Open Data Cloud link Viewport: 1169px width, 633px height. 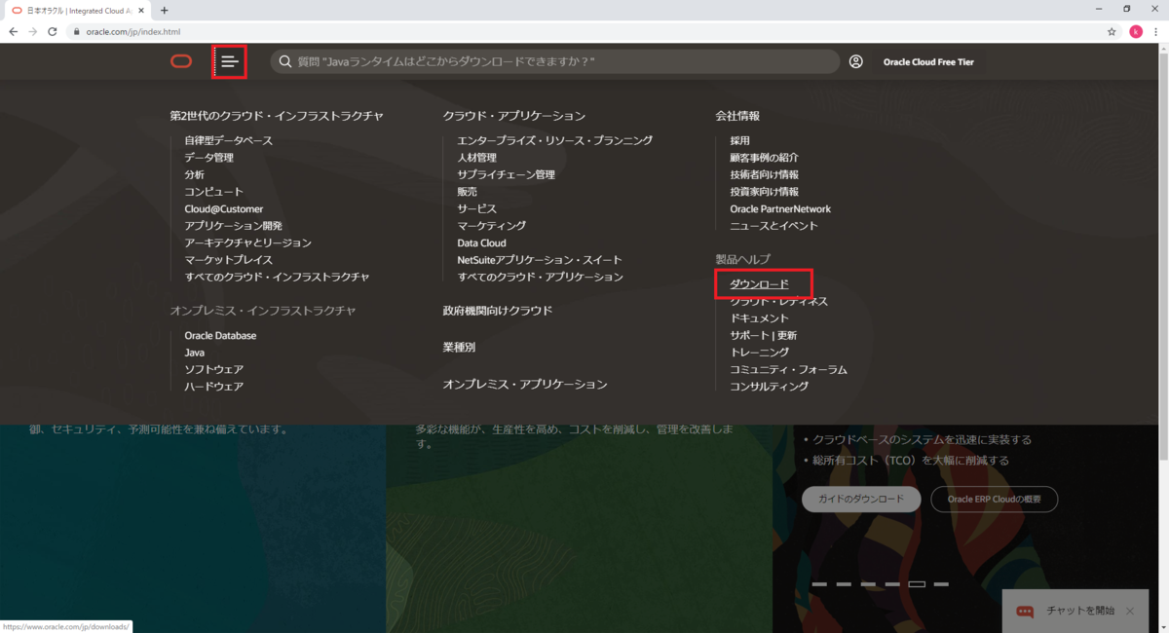point(482,242)
